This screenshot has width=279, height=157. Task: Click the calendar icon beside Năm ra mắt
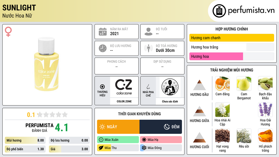(x=103, y=32)
